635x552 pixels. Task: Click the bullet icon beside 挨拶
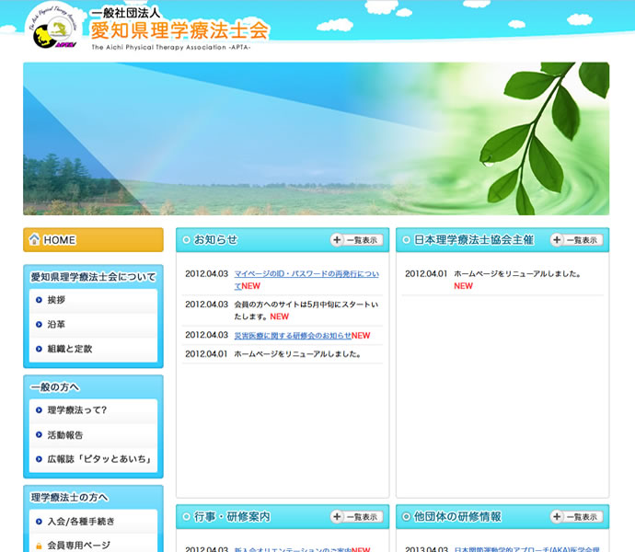pos(39,300)
